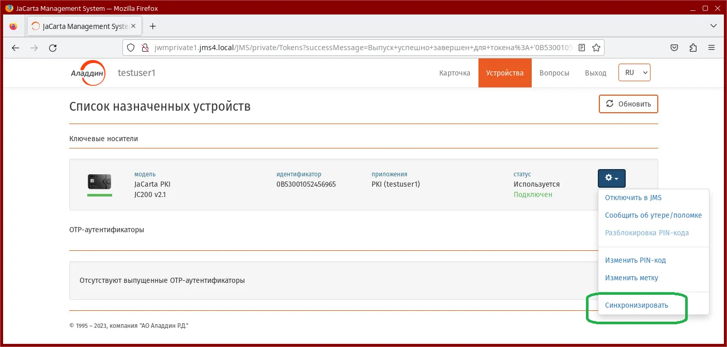The width and height of the screenshot is (727, 347).
Task: Bookmark this page with the star icon
Action: click(596, 48)
